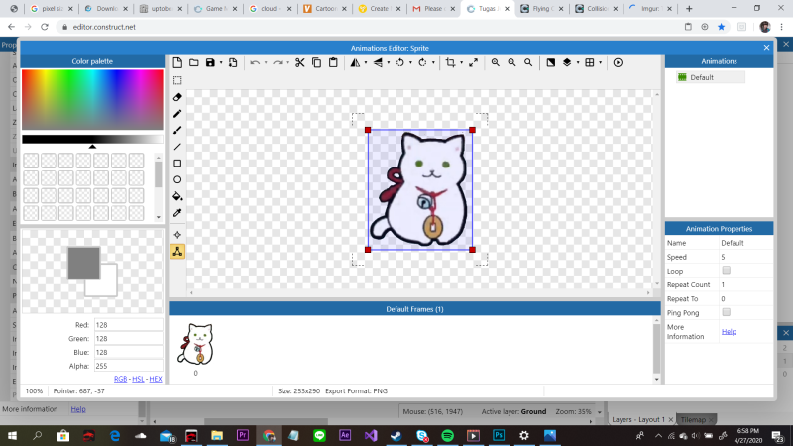
Task: Select the gray primary color swatch
Action: (x=83, y=263)
